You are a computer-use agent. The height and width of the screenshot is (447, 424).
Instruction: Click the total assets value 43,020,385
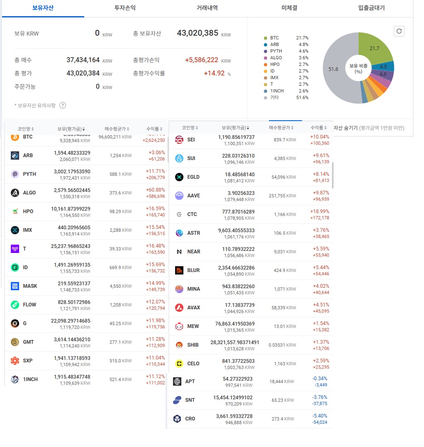coord(197,33)
